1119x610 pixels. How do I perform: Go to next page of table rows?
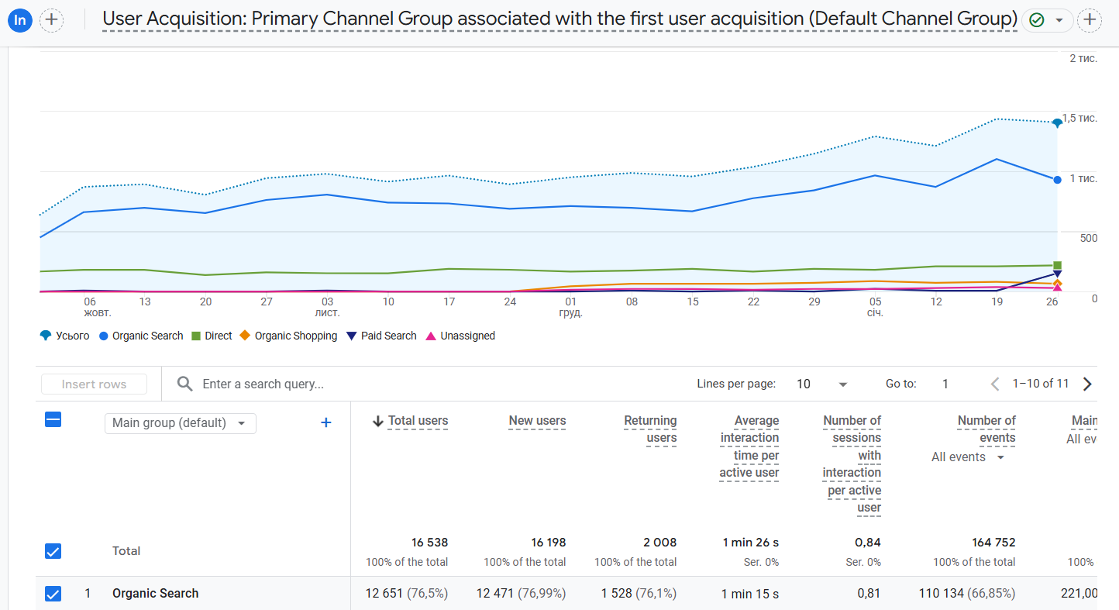(1087, 384)
